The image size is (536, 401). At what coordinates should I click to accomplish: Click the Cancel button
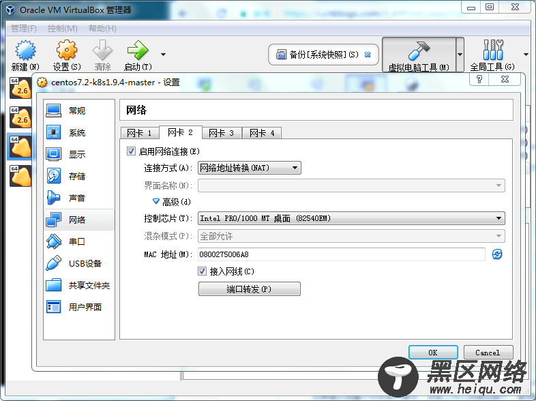pyautogui.click(x=488, y=353)
